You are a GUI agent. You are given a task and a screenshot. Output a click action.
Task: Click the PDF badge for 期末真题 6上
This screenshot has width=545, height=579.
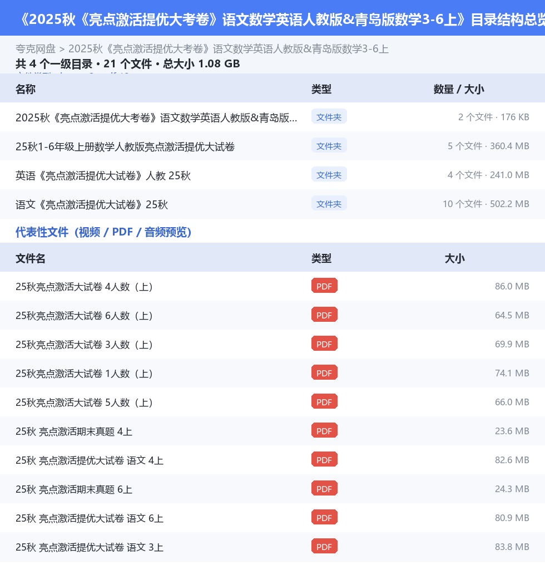(x=324, y=488)
